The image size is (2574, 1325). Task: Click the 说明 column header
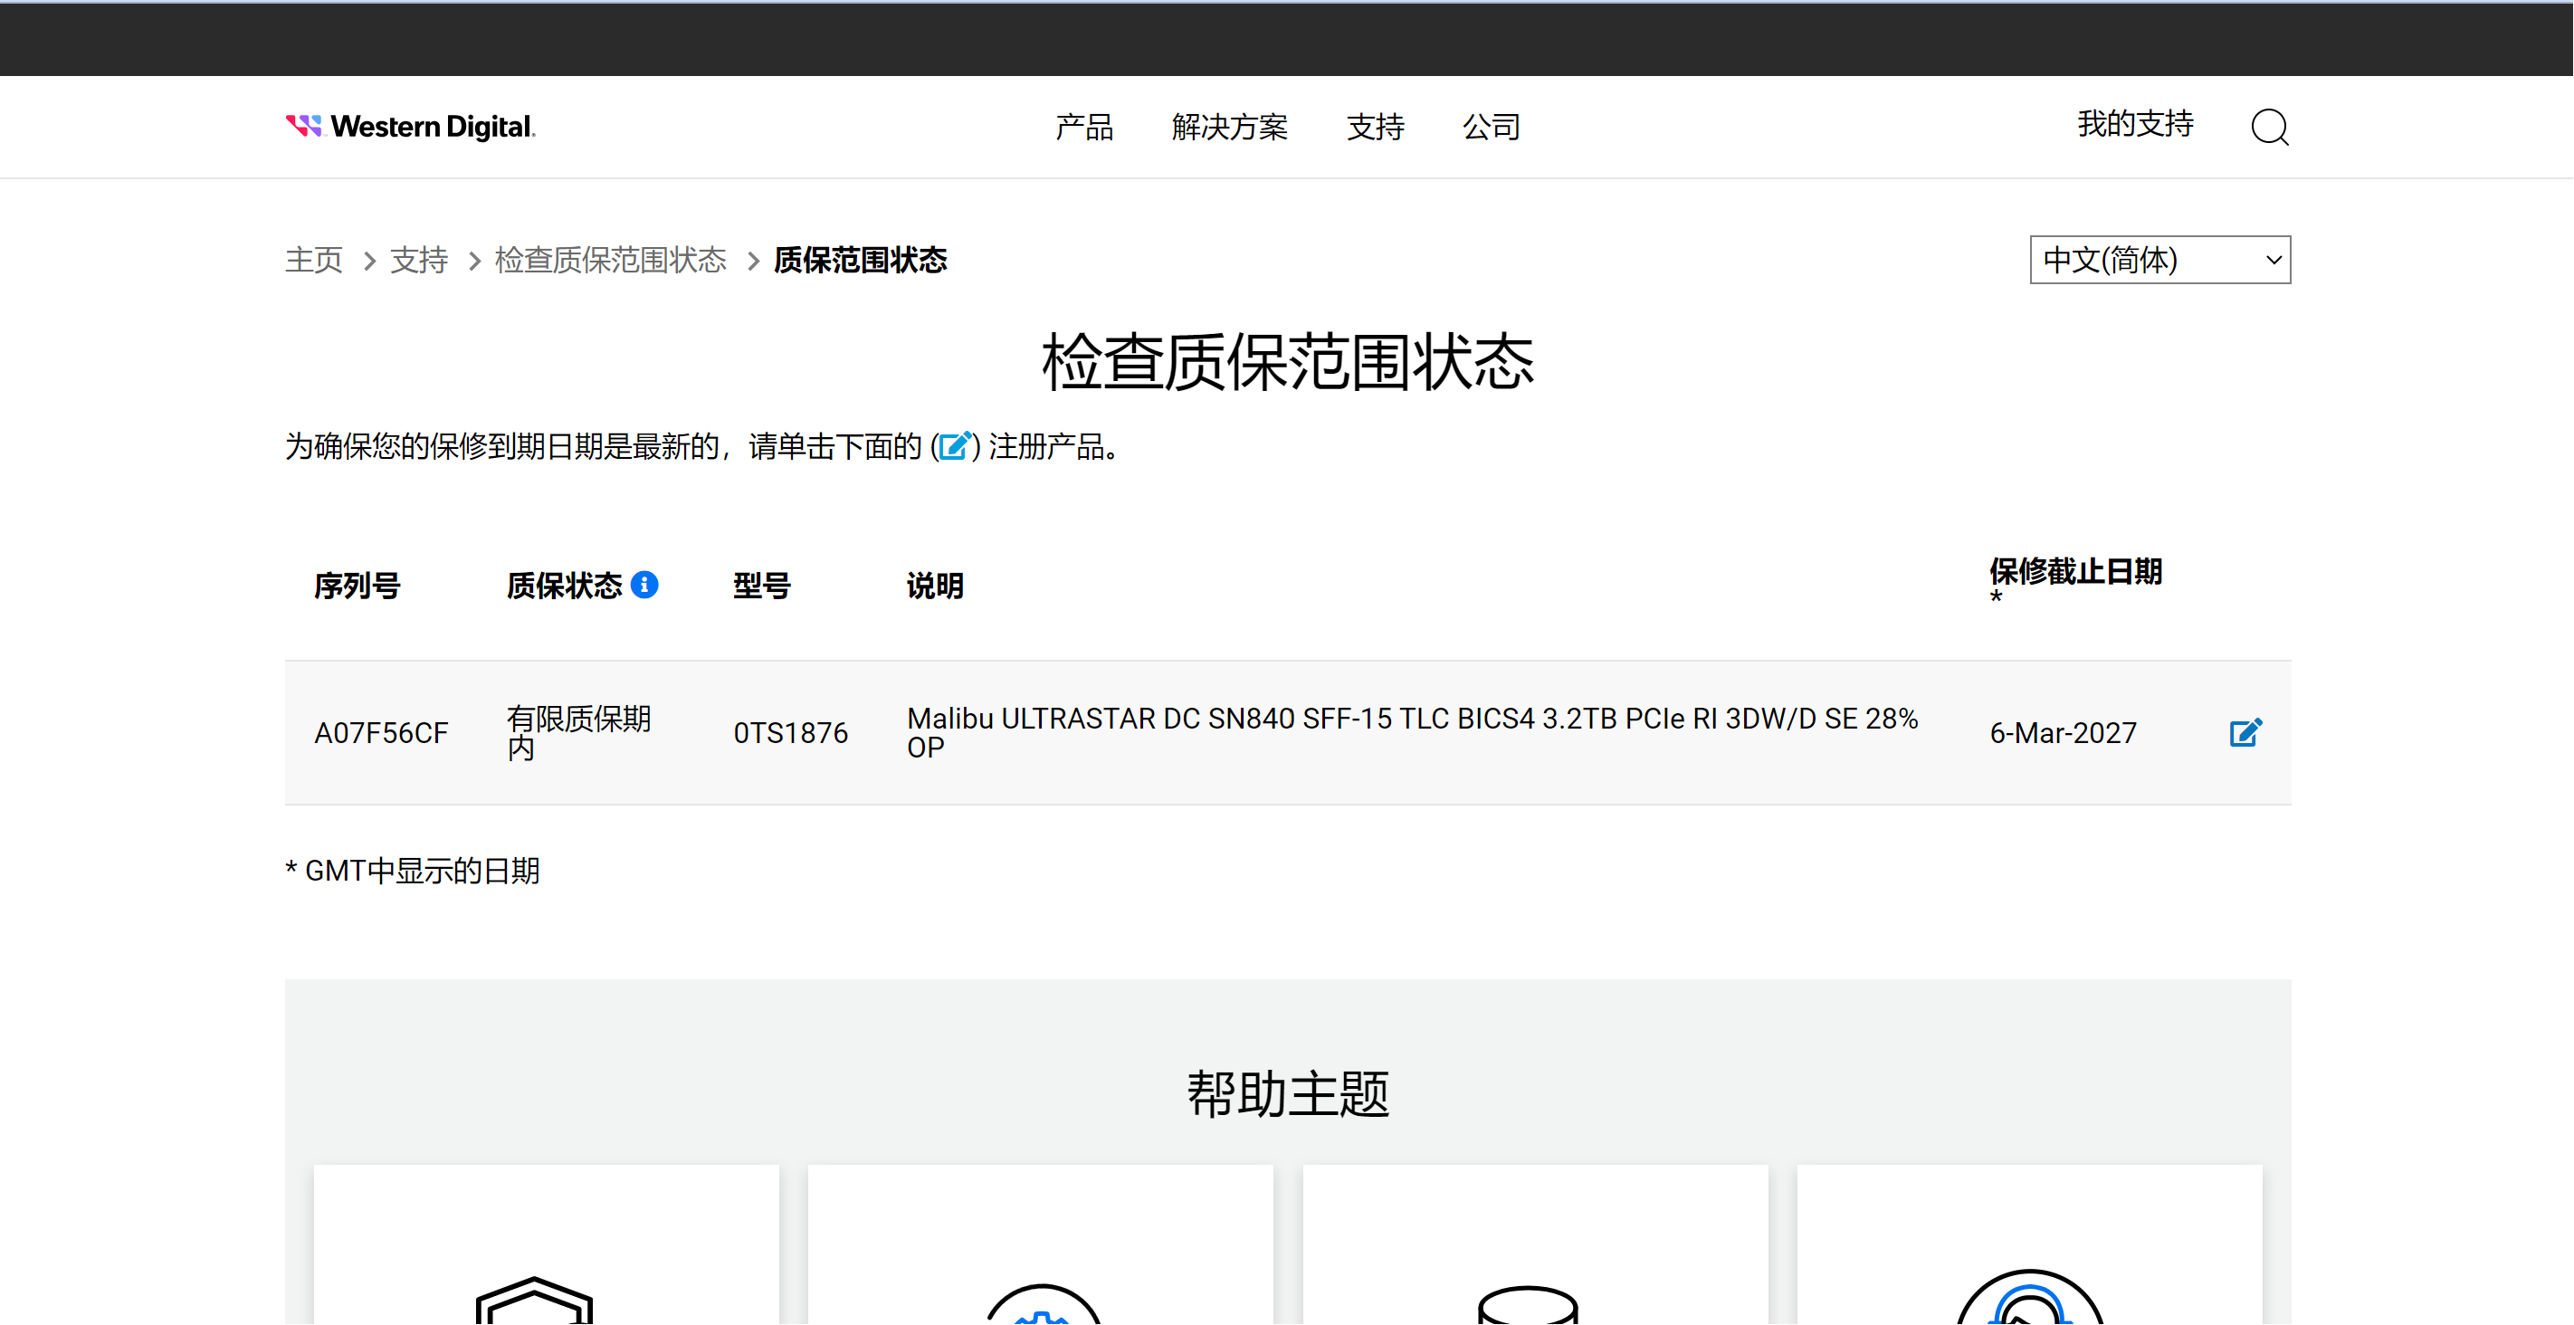(934, 586)
